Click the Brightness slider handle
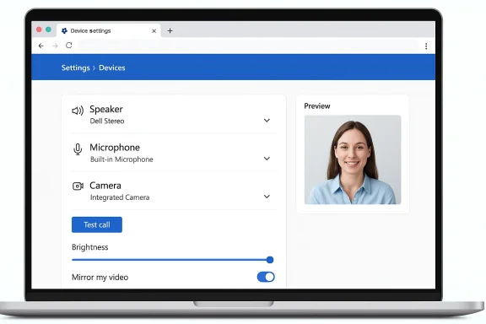486x324 pixels. click(270, 260)
